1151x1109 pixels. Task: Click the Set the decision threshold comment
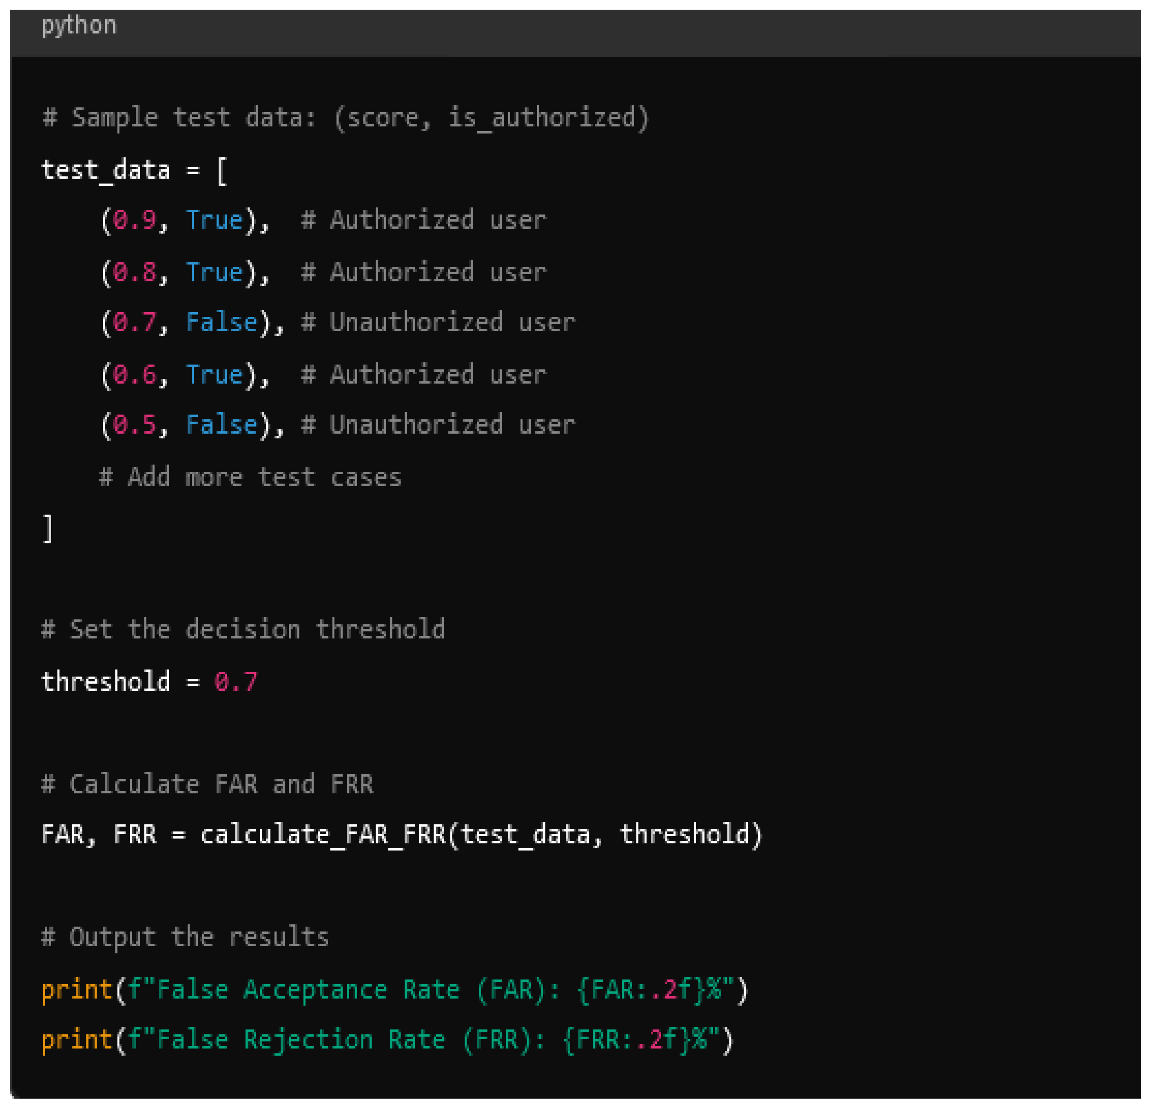(x=243, y=630)
